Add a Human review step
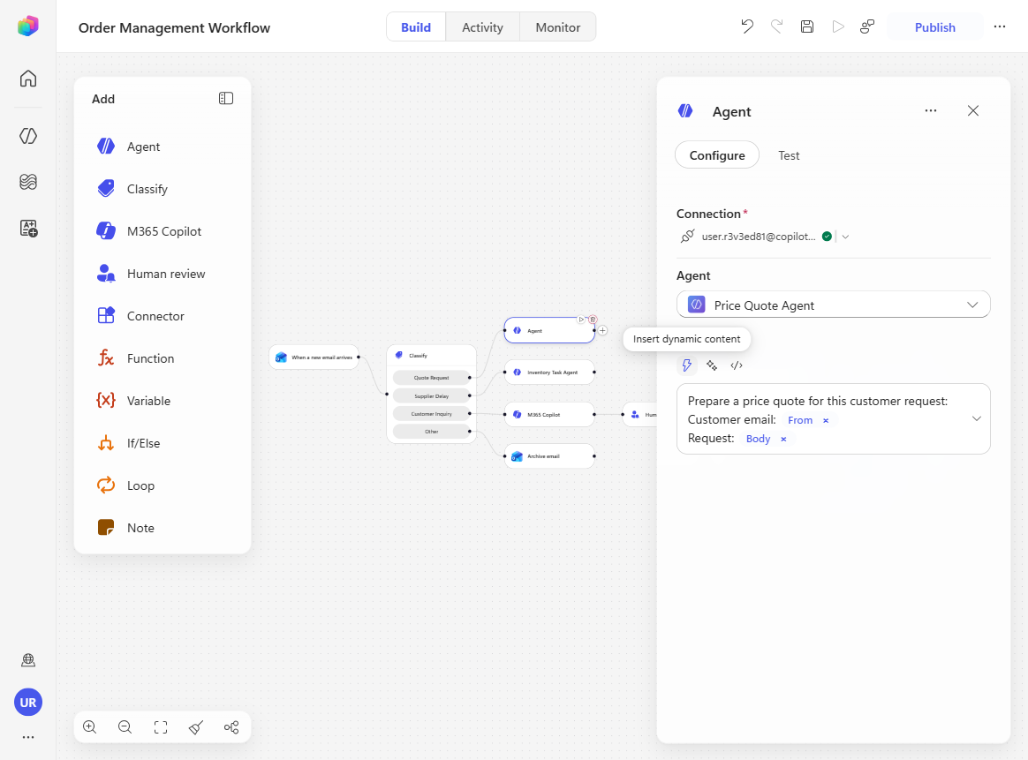 [163, 274]
